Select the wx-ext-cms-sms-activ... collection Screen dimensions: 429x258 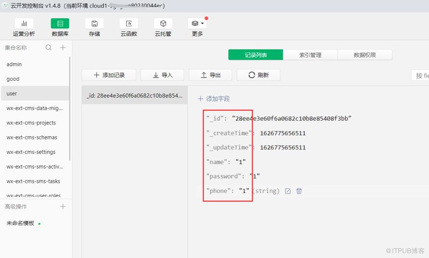pyautogui.click(x=35, y=167)
